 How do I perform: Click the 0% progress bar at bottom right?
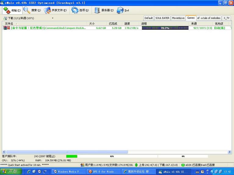pos(183,156)
